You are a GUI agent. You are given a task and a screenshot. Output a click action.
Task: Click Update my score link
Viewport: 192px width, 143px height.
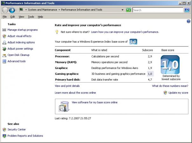[178, 93]
